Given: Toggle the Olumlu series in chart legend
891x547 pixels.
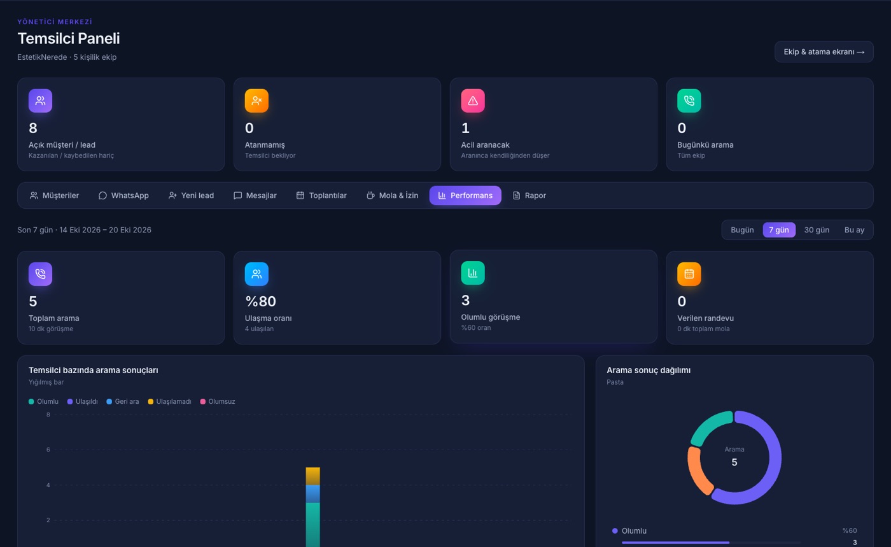Looking at the screenshot, I should [43, 402].
